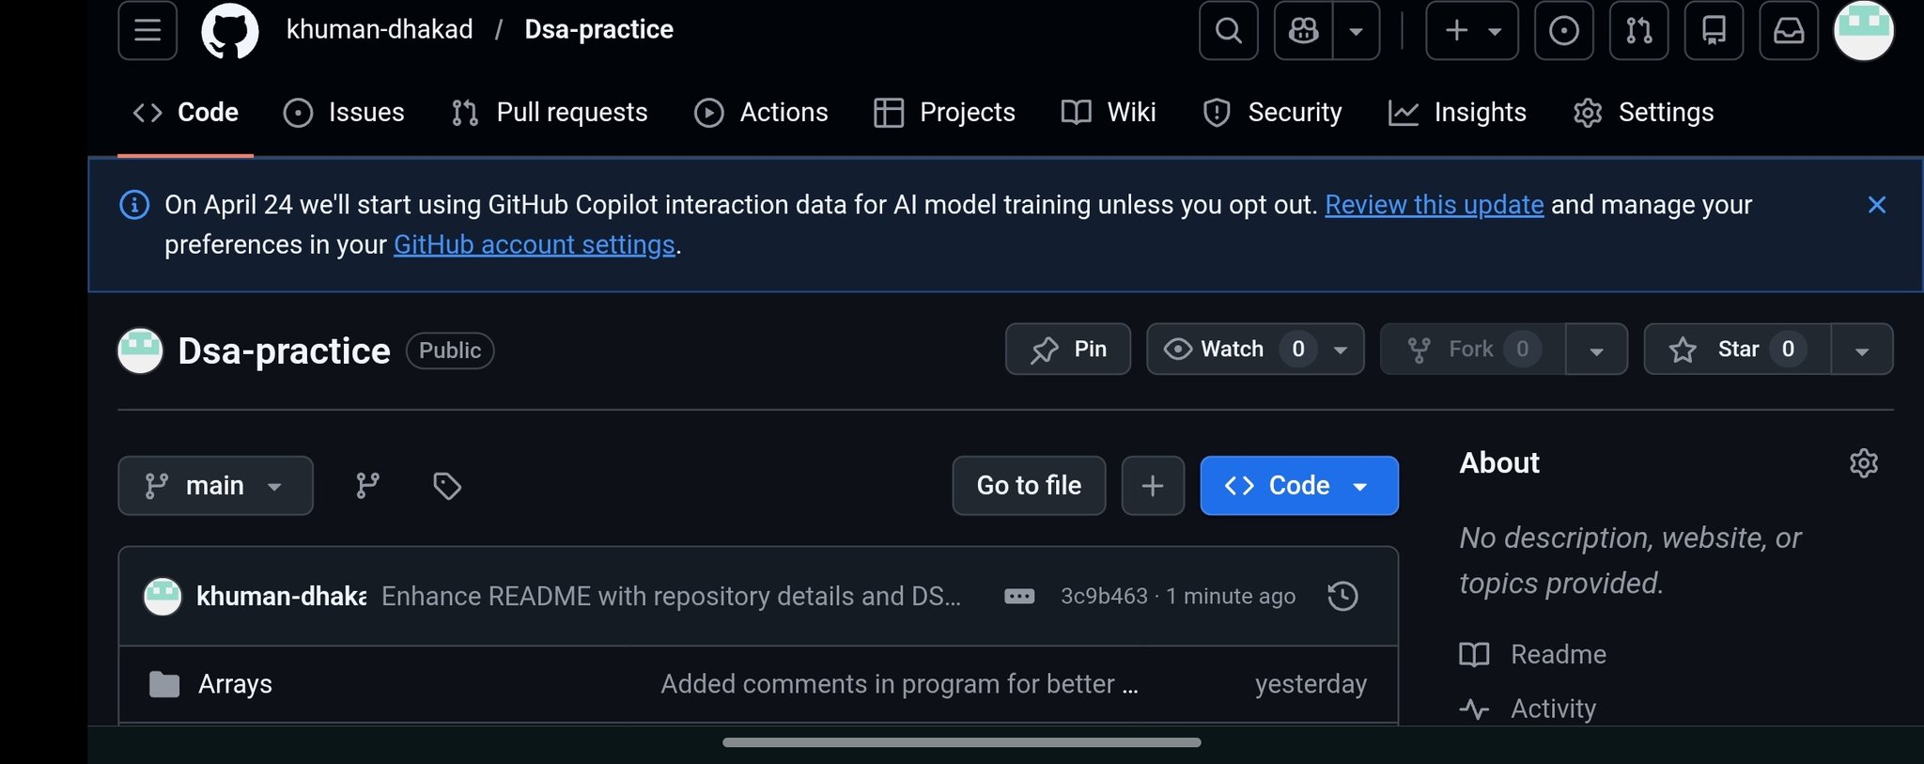Viewport: 1924px width, 764px height.
Task: Follow the Review this update link
Action: [1434, 205]
